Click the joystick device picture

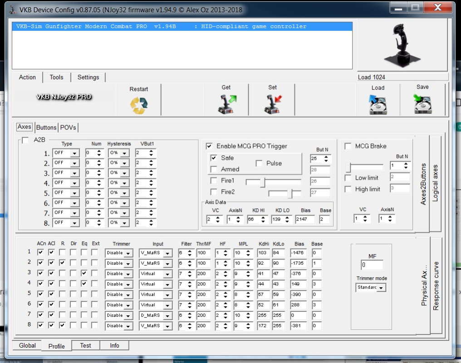pos(402,45)
